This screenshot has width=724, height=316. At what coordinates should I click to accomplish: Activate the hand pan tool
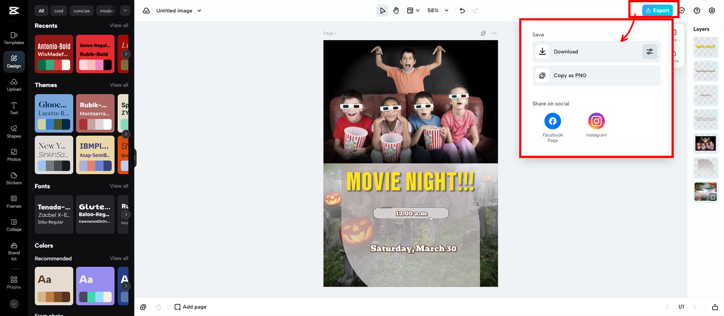396,11
